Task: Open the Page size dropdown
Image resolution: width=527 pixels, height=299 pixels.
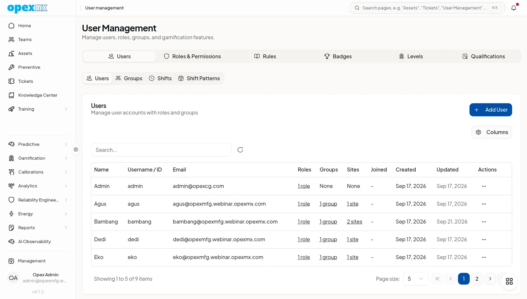Action: 416,279
